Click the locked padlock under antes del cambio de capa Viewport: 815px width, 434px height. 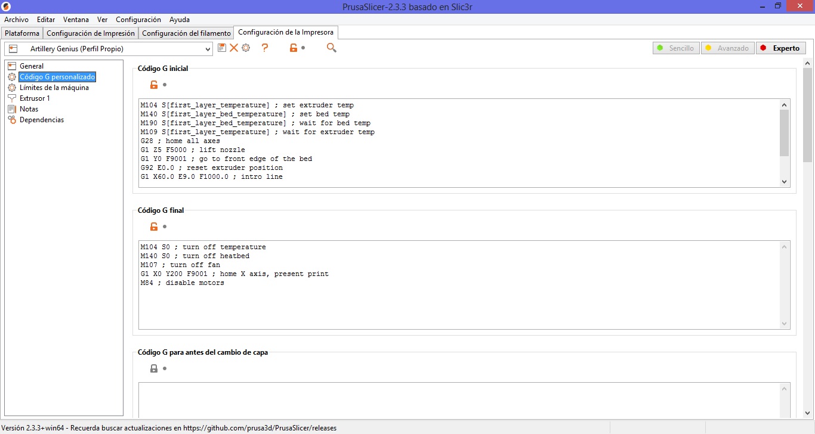click(x=154, y=368)
